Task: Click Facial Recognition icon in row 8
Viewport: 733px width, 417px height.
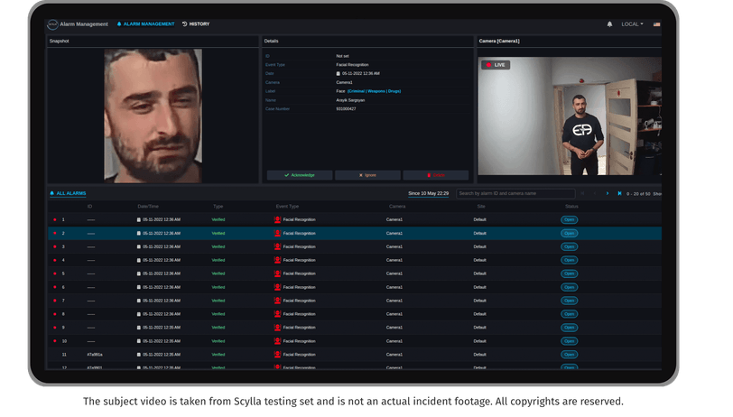Action: coord(277,314)
